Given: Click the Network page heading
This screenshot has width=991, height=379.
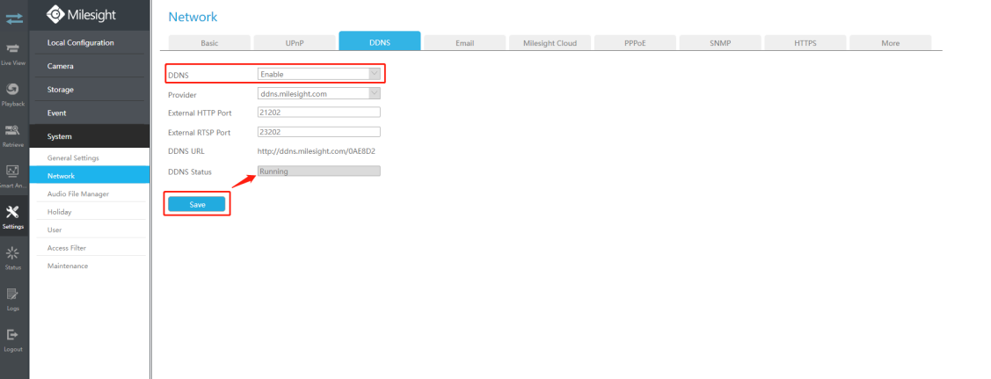Looking at the screenshot, I should coord(193,17).
